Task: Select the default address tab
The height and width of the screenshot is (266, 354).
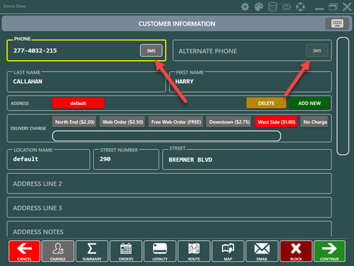Action: click(78, 103)
